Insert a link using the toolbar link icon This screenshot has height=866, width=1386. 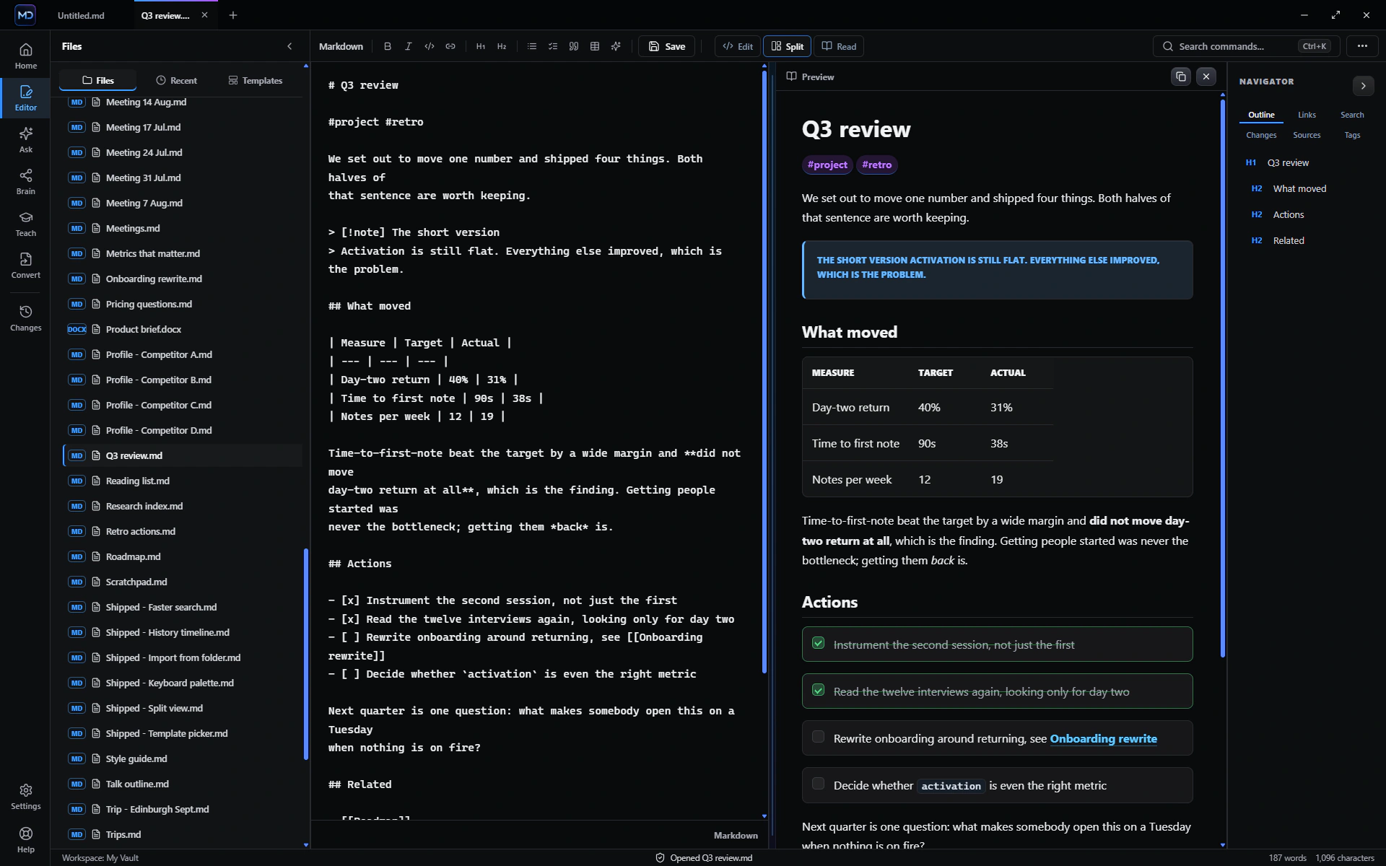[450, 46]
